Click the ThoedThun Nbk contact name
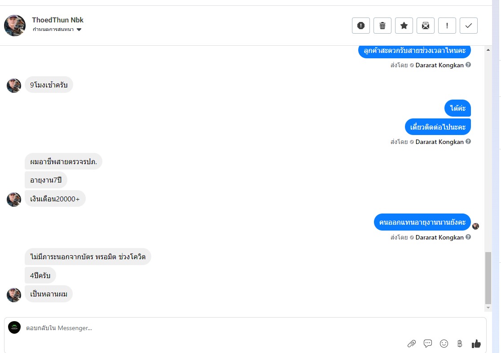501x353 pixels. click(x=57, y=20)
